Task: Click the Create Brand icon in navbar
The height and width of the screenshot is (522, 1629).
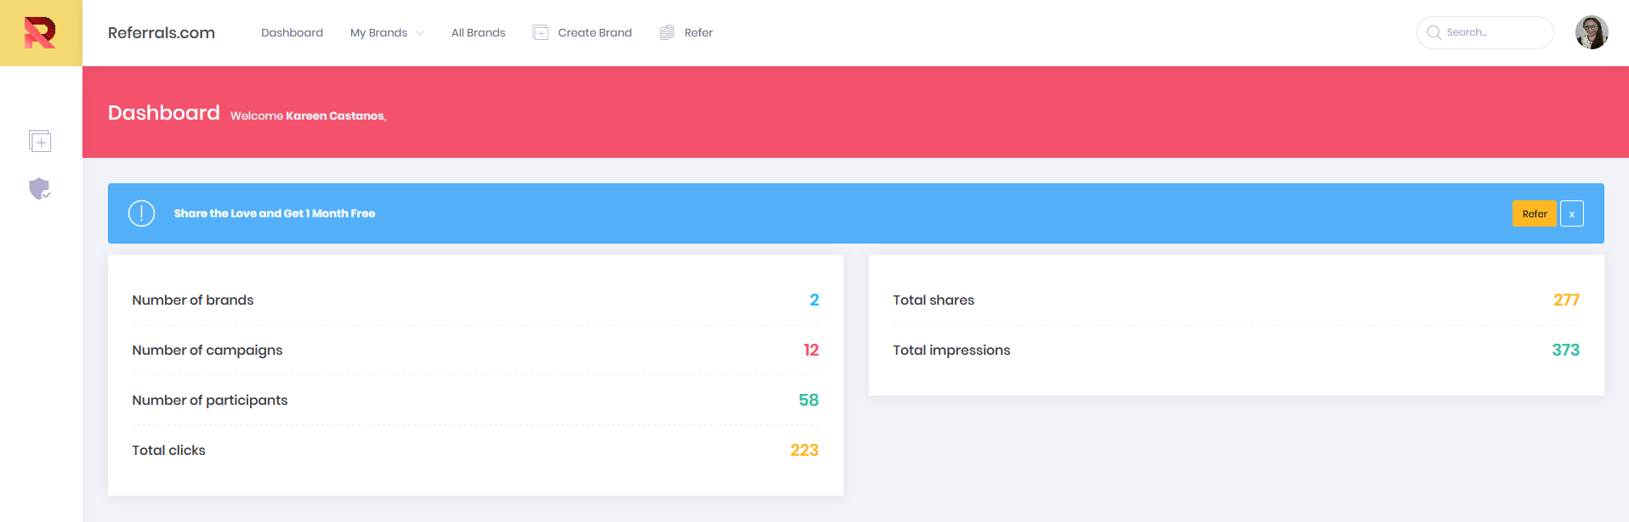Action: pyautogui.click(x=540, y=32)
